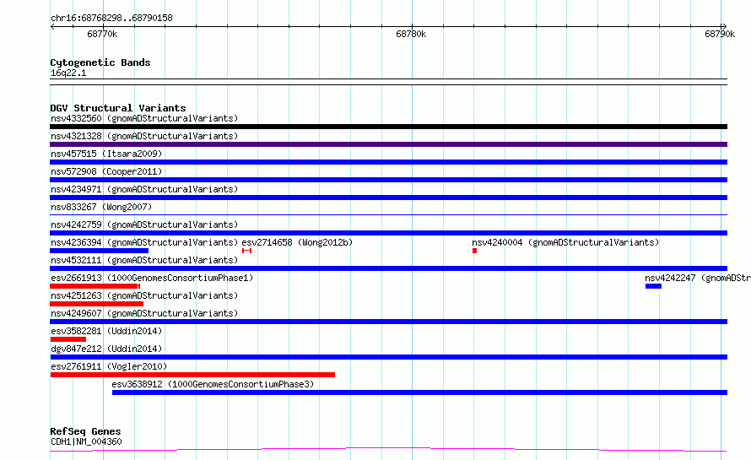
Task: Click the nsv4532111 blue variant bar
Action: tap(388, 268)
